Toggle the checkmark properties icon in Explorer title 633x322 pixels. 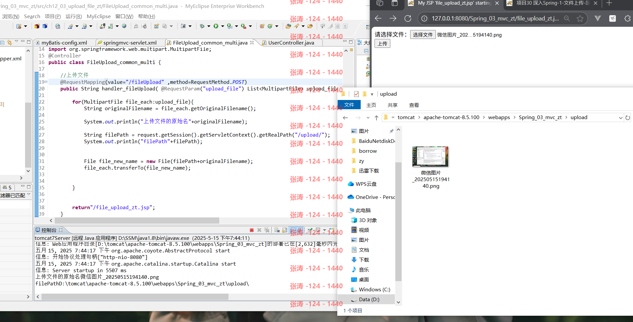pyautogui.click(x=356, y=94)
